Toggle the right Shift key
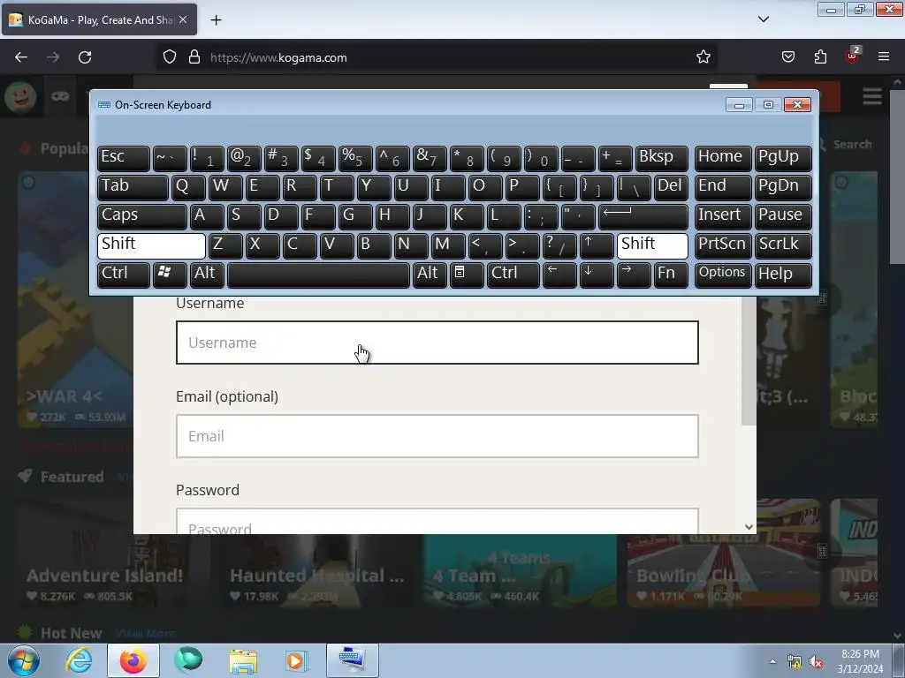 pos(652,245)
